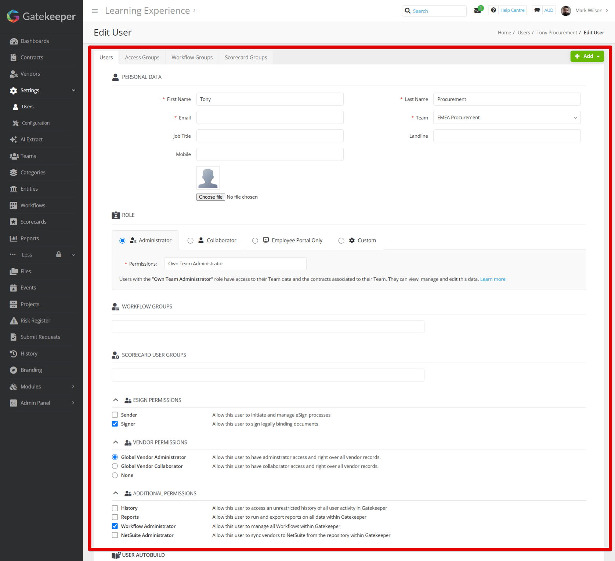The image size is (615, 561).
Task: Open the Scorecard Groups tab
Action: coord(246,57)
